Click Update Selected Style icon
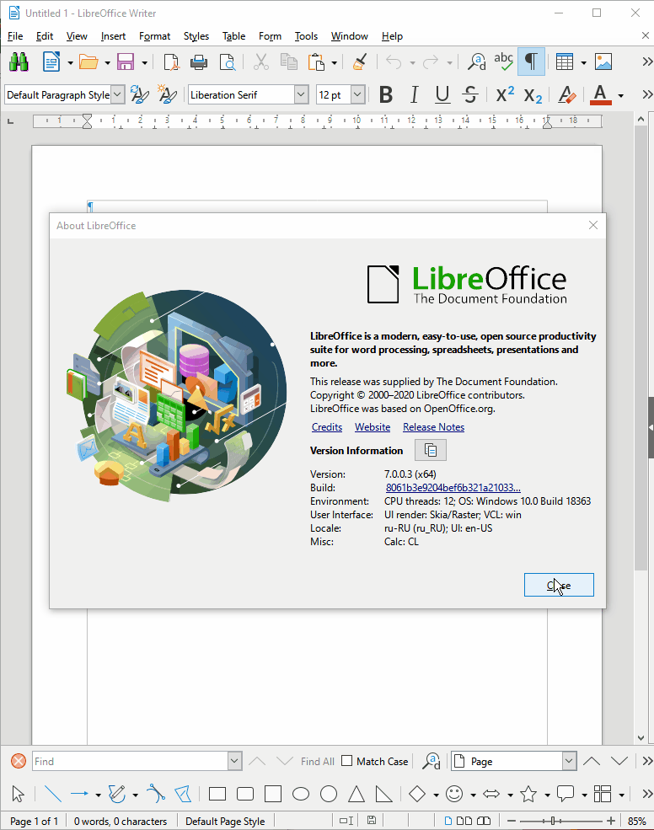Screen dimensions: 654x830 (x=139, y=94)
